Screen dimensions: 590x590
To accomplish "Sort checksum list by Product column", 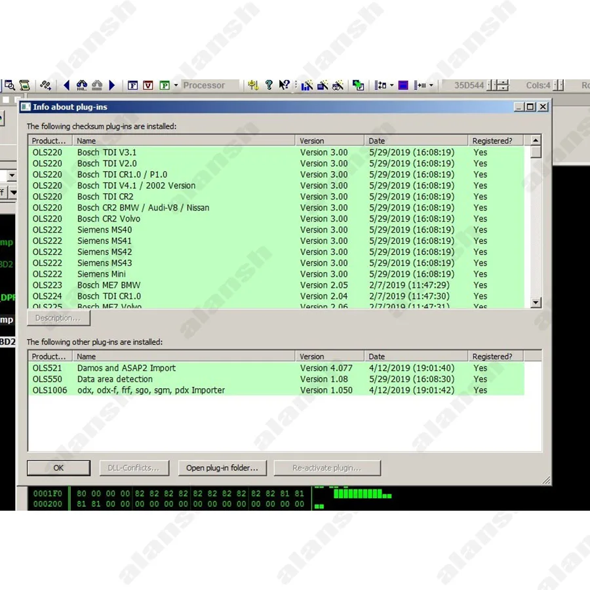I will pyautogui.click(x=50, y=141).
